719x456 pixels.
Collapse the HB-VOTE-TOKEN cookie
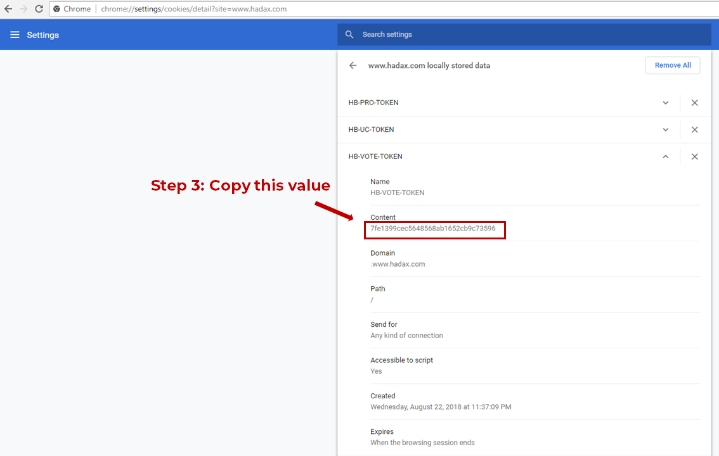pos(665,156)
